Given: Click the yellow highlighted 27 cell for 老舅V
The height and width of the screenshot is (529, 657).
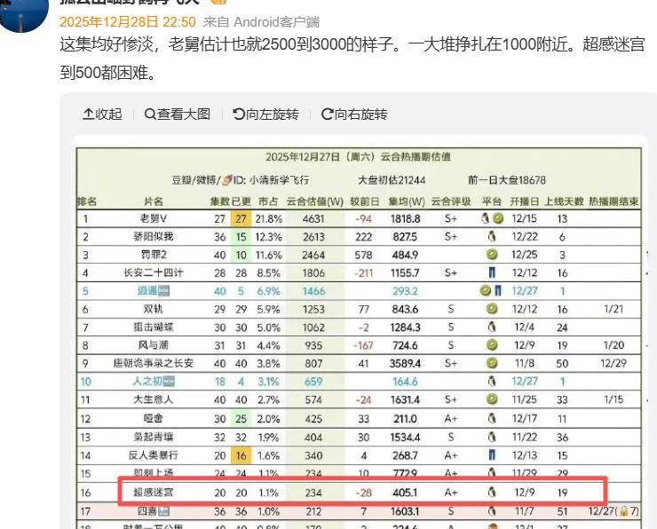Looking at the screenshot, I should coord(241,218).
